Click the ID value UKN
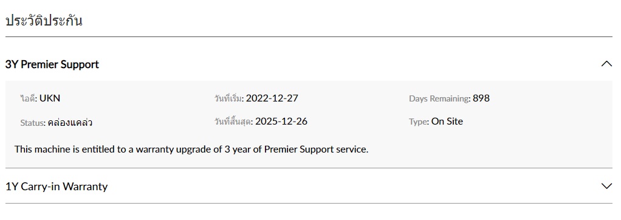The height and width of the screenshot is (220, 621). (50, 98)
